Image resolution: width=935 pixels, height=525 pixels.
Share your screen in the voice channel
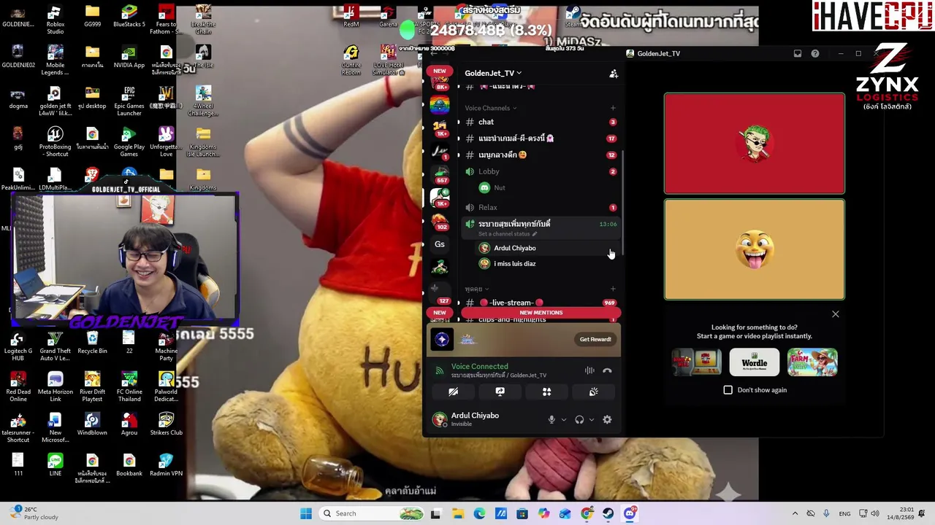500,392
